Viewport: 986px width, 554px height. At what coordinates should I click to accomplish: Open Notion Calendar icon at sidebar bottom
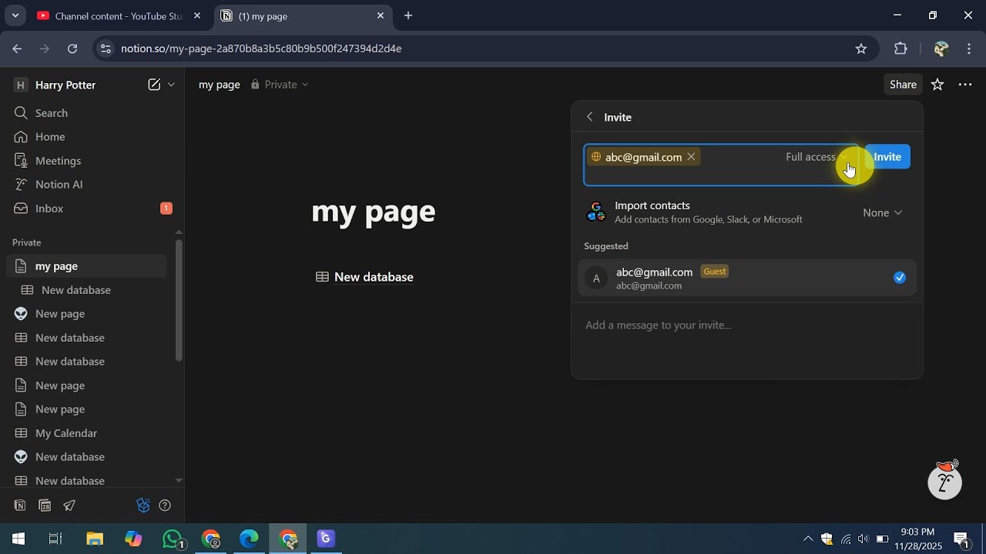[x=45, y=506]
